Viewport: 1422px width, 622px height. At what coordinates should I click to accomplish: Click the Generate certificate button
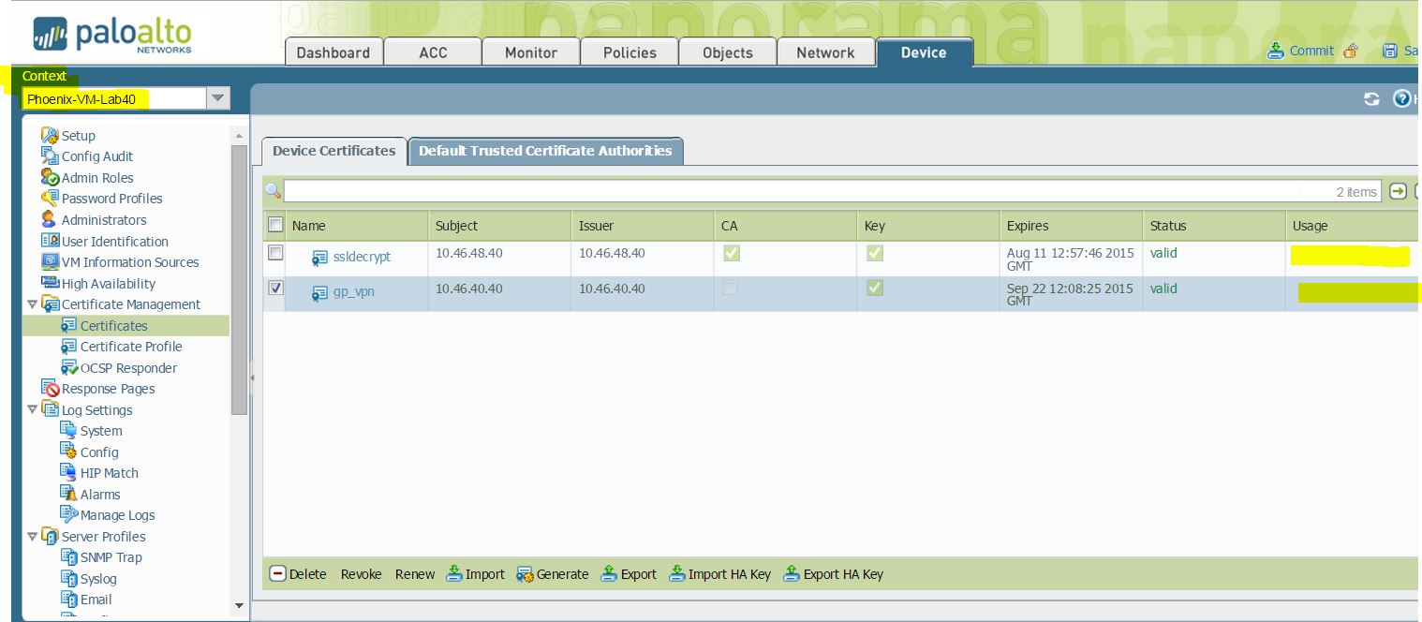(553, 574)
